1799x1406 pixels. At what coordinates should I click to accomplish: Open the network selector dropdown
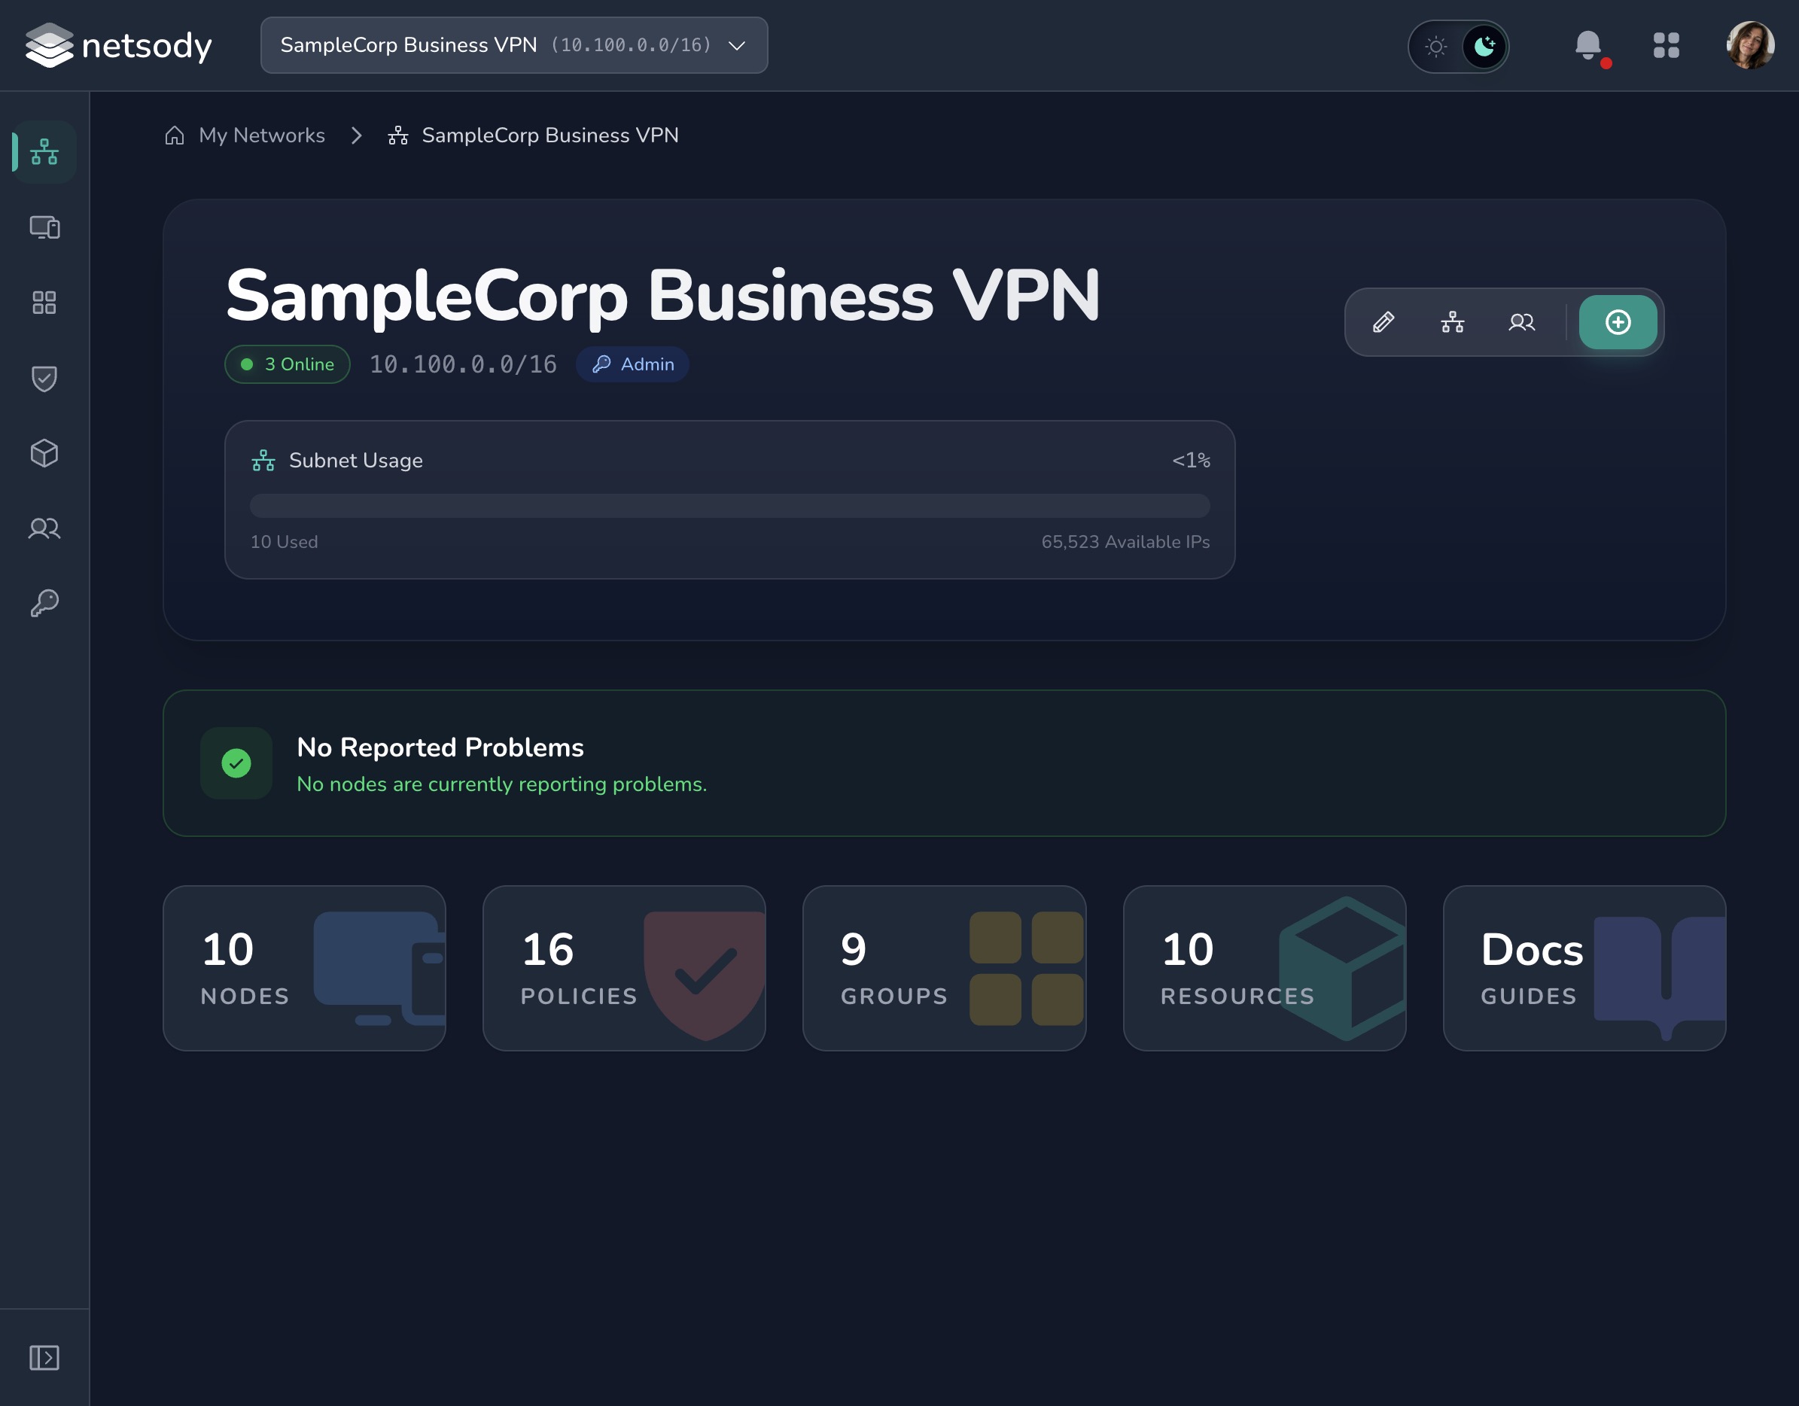coord(514,45)
